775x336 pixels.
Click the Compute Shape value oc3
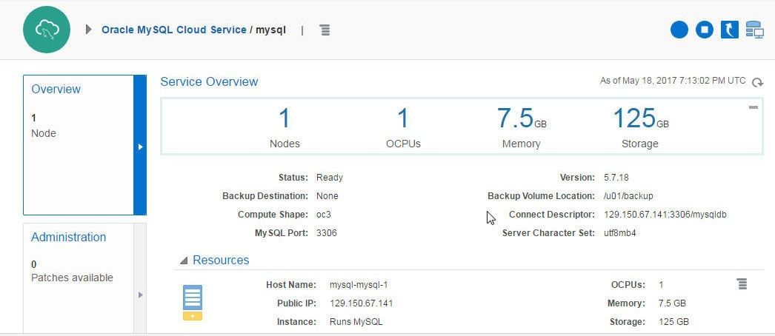(324, 215)
